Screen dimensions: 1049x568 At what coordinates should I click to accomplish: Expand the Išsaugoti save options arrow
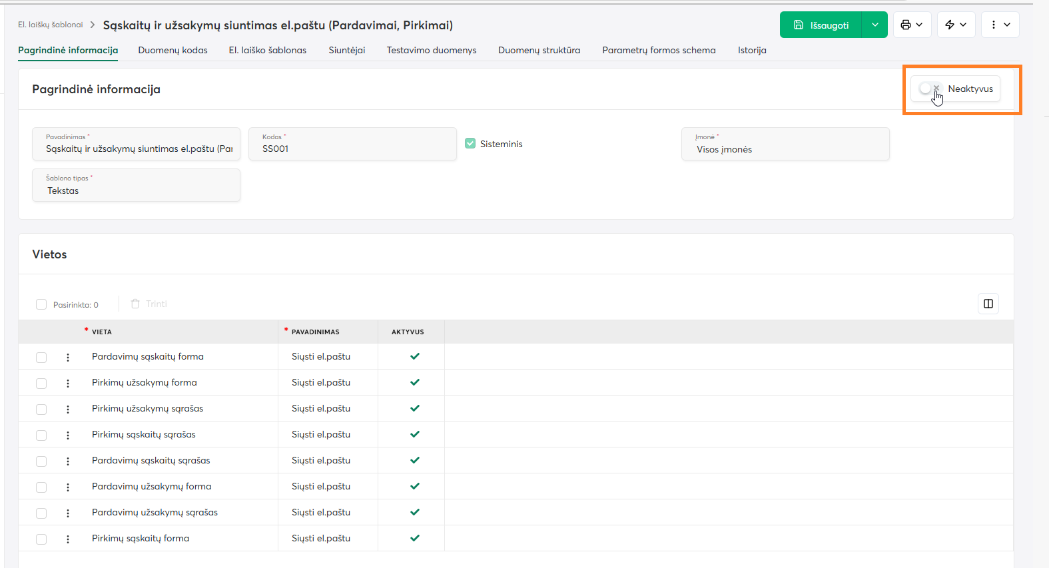tap(874, 25)
